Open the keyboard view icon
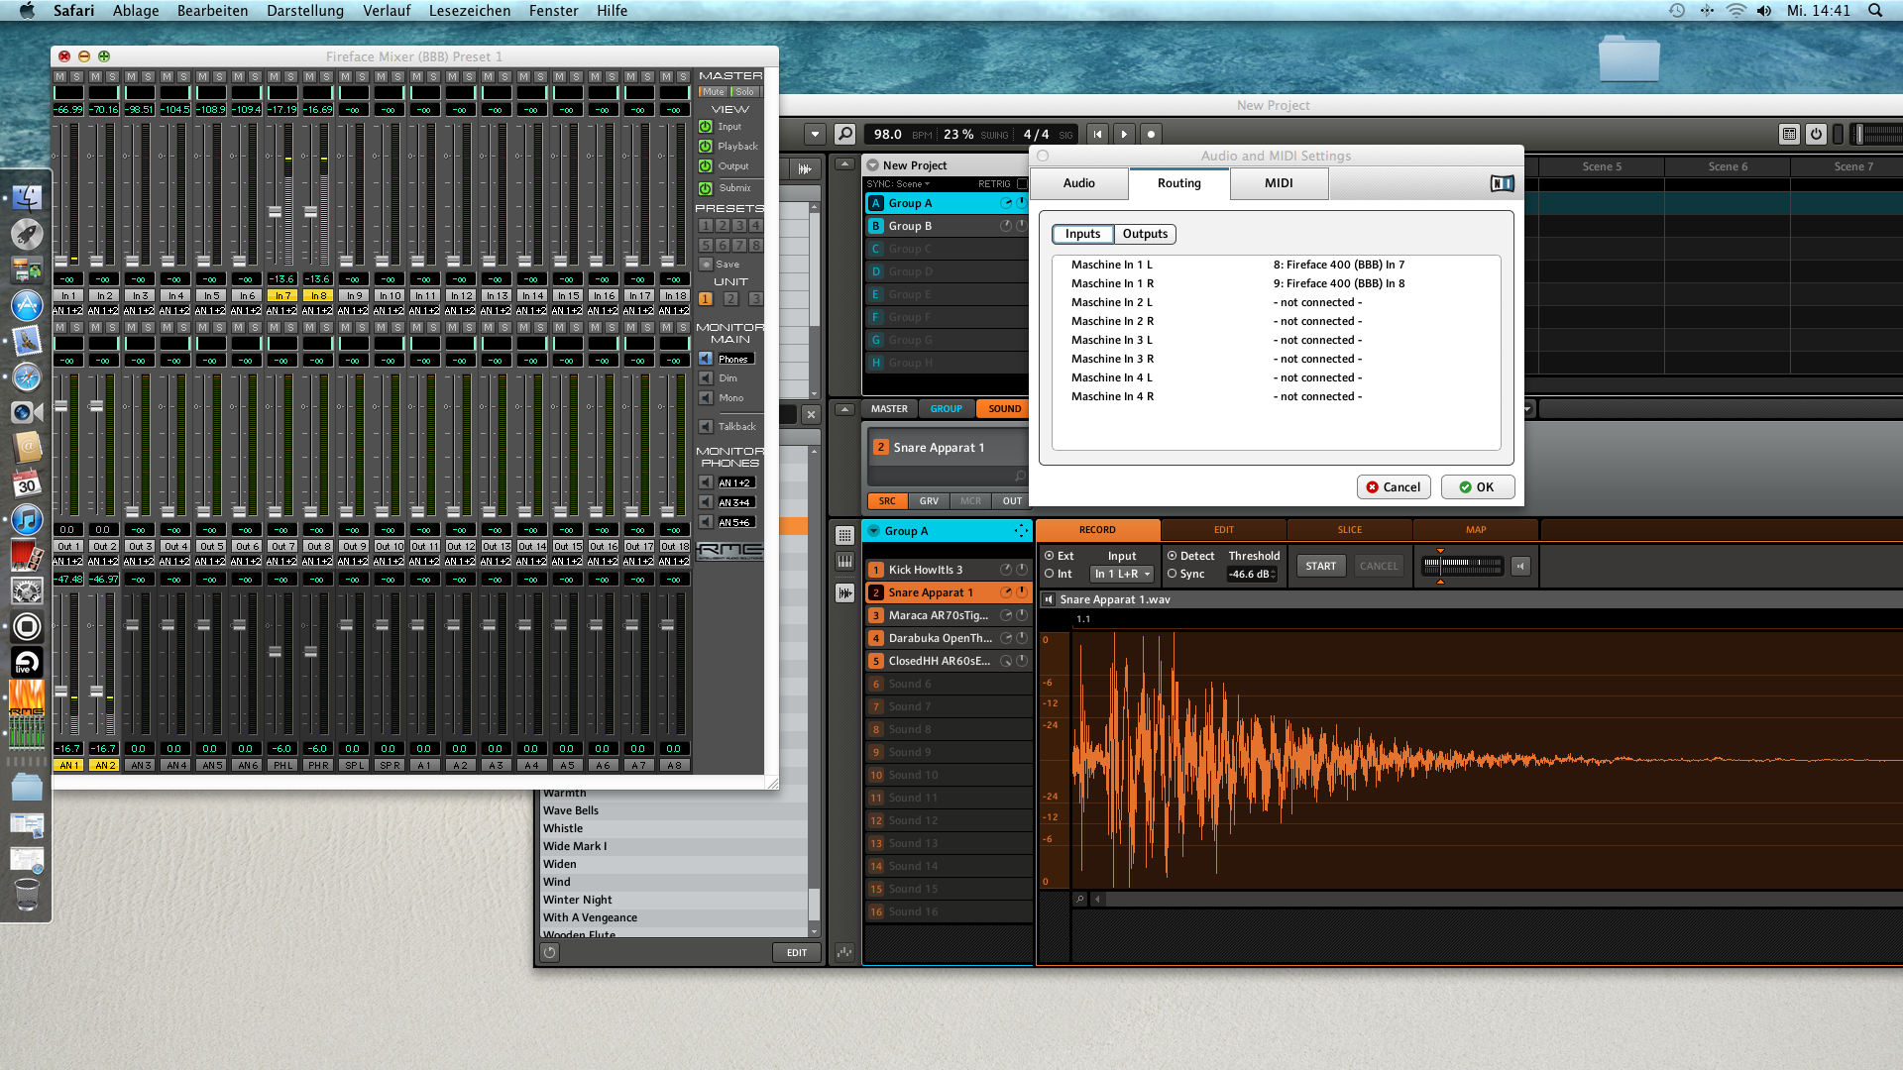1903x1070 pixels. click(844, 562)
